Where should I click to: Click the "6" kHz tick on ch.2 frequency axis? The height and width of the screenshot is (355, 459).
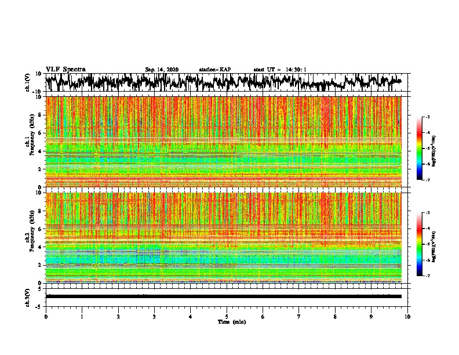[x=41, y=229]
